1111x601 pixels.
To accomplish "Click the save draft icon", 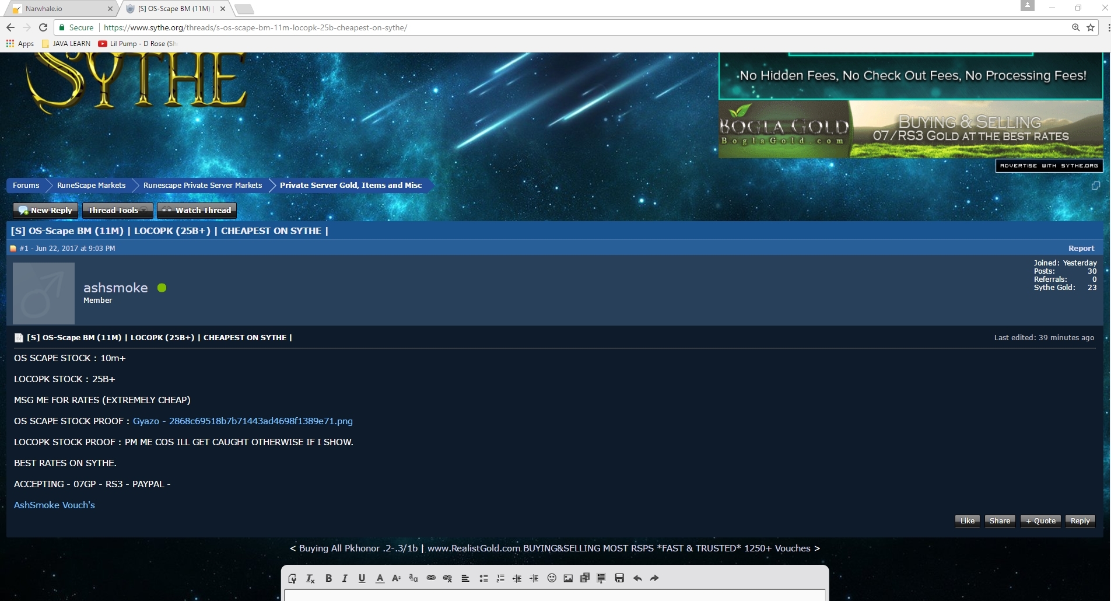I will point(619,578).
